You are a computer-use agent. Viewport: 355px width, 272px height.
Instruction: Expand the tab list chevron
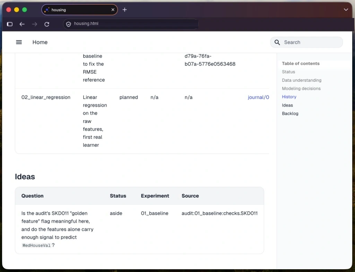(346, 10)
